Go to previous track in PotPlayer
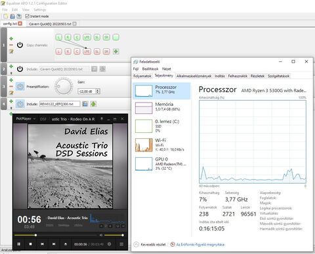This screenshot has height=254, width=315. point(42,244)
